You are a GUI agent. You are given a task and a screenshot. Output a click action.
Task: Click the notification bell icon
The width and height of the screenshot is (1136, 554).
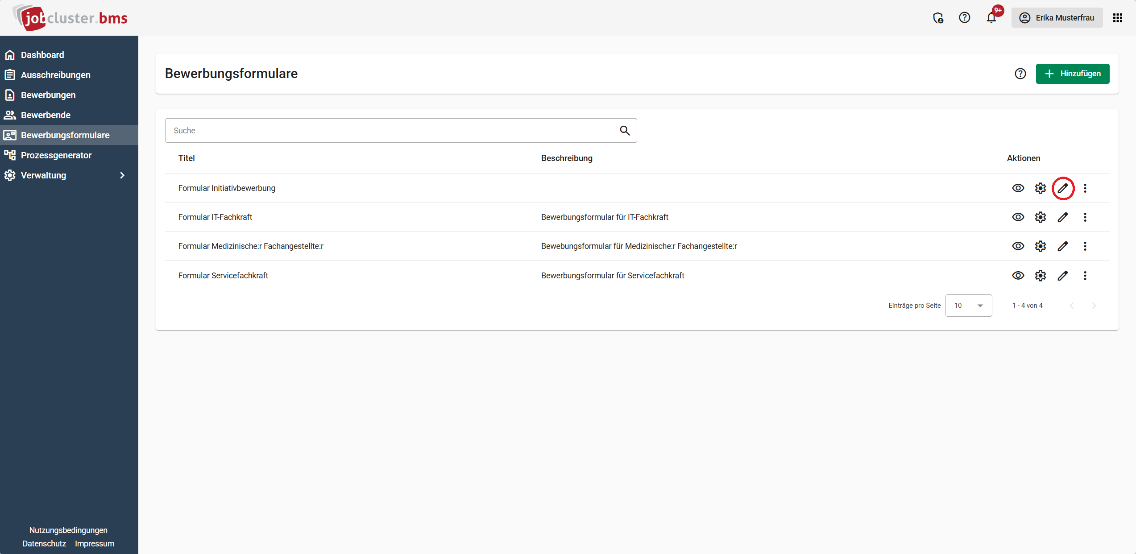pos(991,18)
